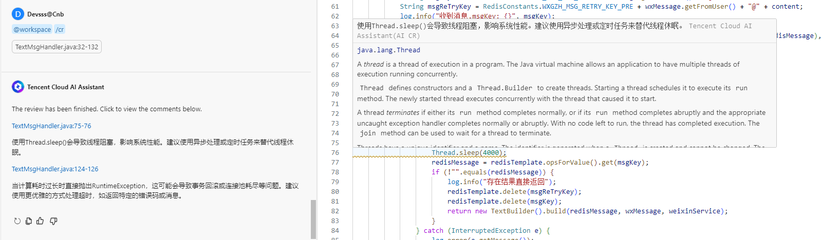Click the TextMsgHandler.java:32-132 file chip

(57, 47)
